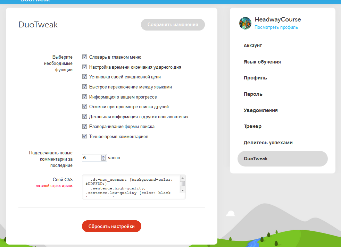Uncheck Словарь в главном меню checkbox
Viewport: 341px width, 247px height.
point(85,57)
